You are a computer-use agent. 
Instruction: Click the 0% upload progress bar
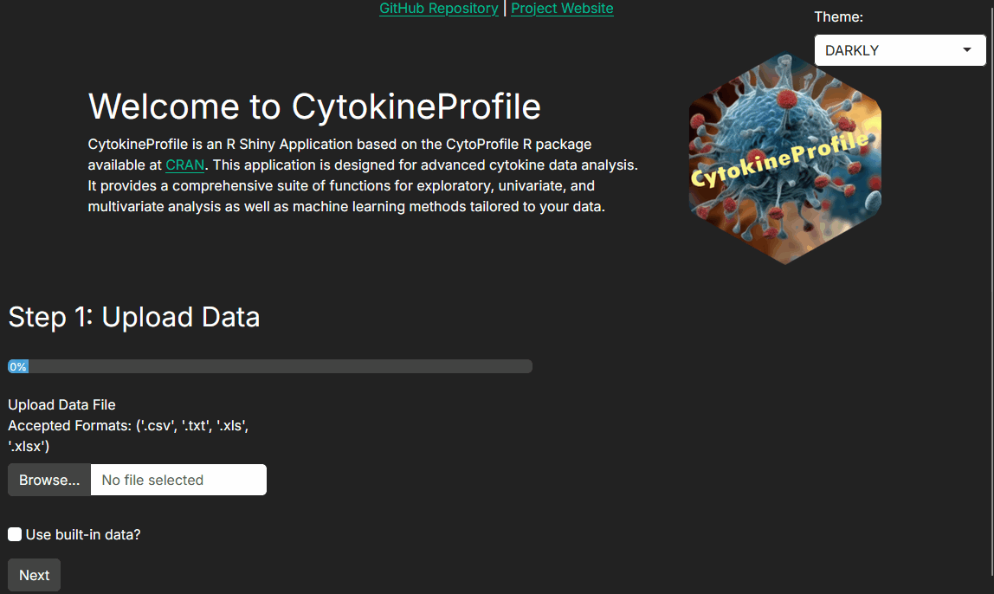coord(270,366)
